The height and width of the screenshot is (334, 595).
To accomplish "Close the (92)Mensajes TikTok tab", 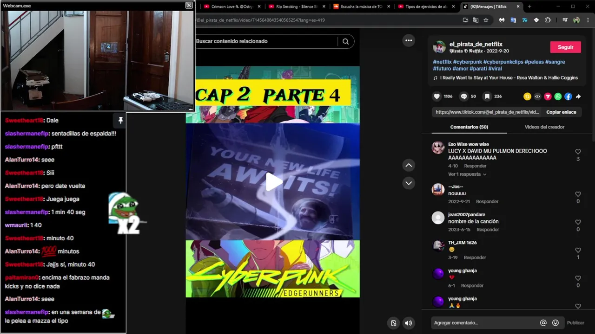I will pyautogui.click(x=518, y=6).
